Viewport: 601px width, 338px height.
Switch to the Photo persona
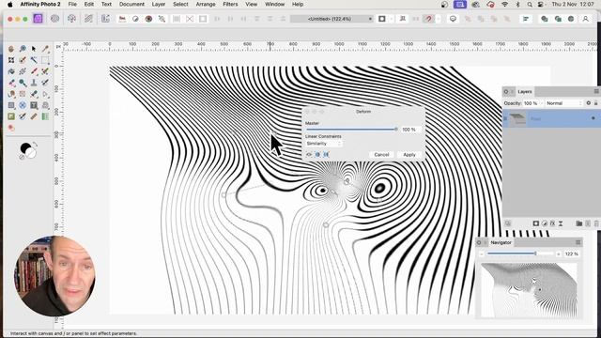(x=38, y=19)
